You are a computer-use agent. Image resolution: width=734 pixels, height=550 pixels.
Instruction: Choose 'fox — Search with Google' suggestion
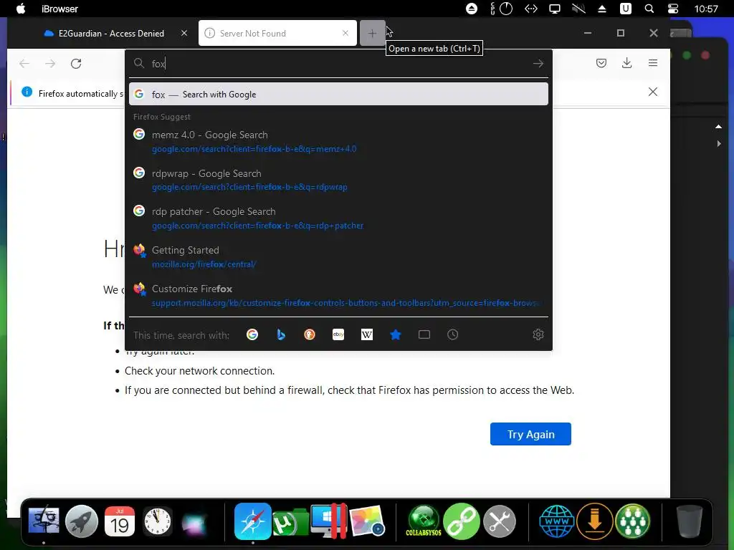point(338,94)
